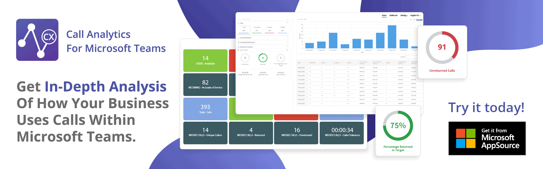Expand the Call Performance section
Screen dimensions: 543x169
point(288,37)
